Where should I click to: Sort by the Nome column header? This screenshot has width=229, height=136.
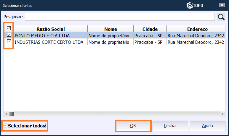(111, 29)
